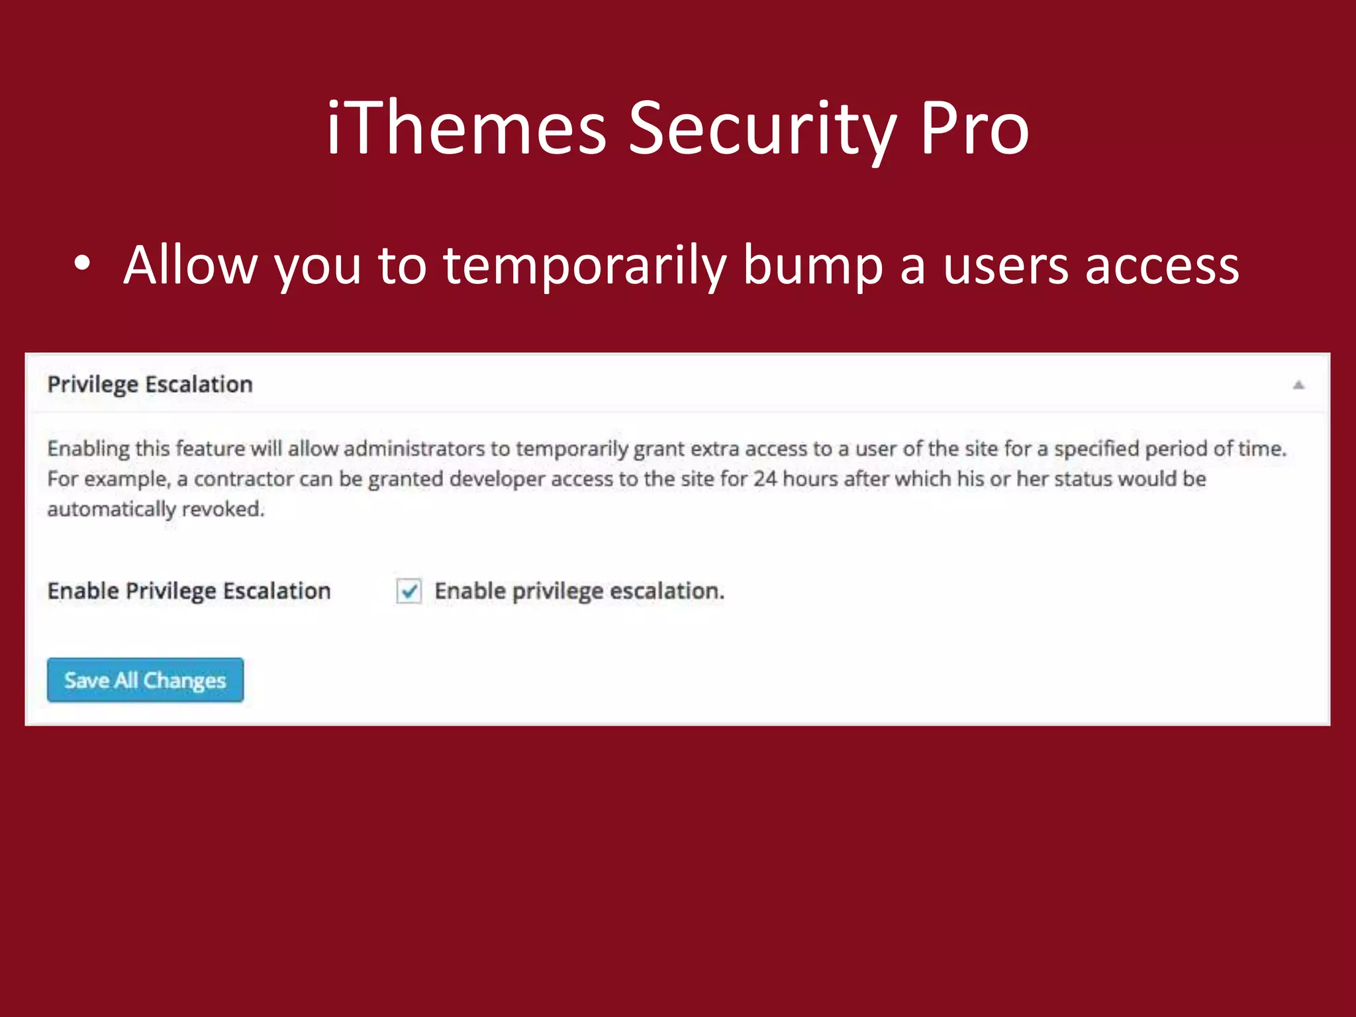
Task: Click 'specified period of time' in description
Action: (1169, 448)
